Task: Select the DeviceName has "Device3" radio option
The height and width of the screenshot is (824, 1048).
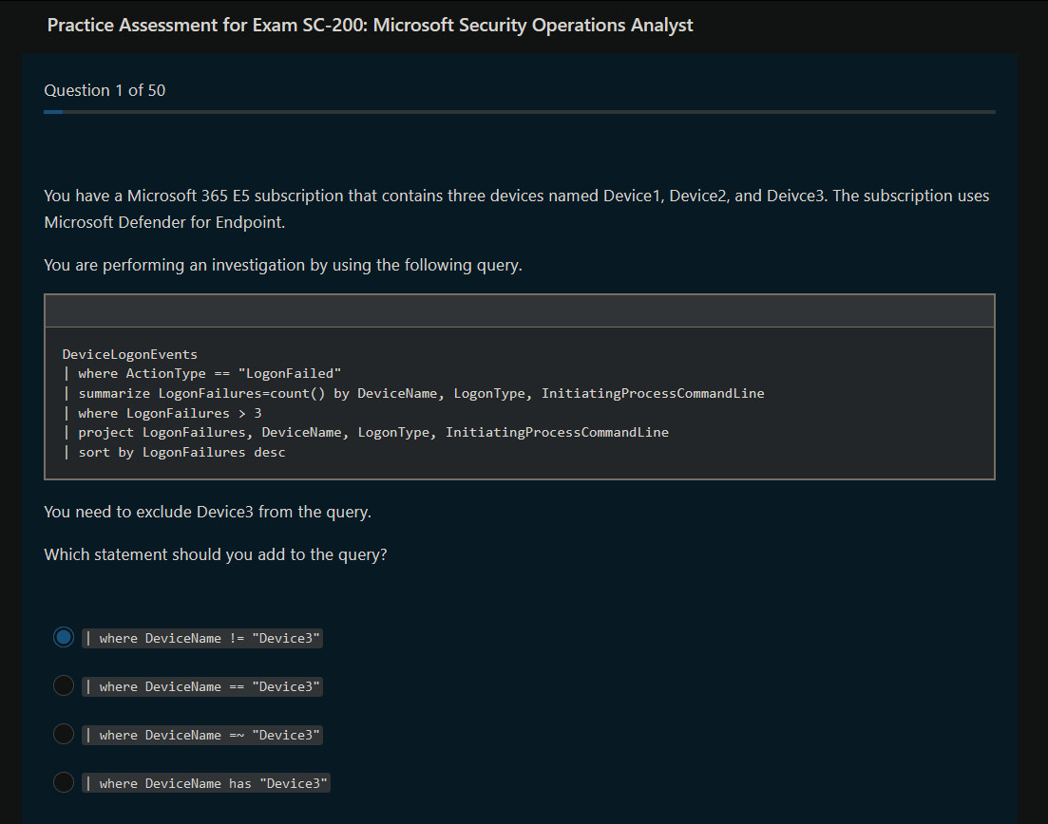Action: coord(64,782)
